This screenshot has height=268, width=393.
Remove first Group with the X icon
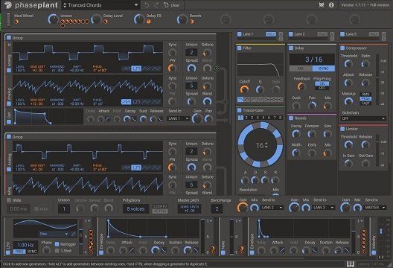point(9,45)
